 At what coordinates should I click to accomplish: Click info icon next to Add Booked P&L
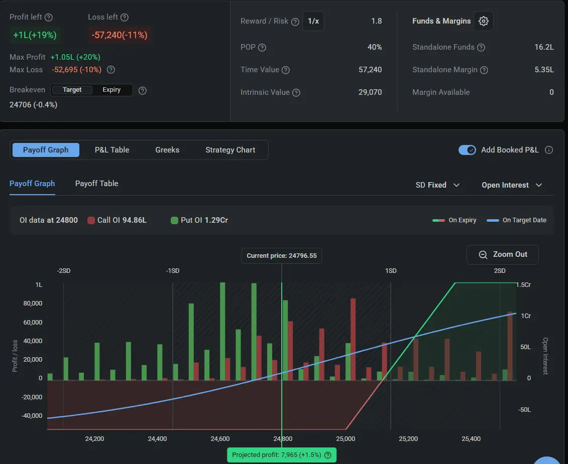point(549,150)
